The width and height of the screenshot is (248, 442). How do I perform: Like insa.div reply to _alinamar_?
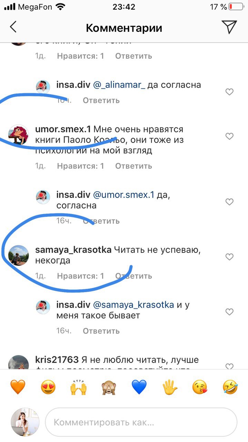229,92
